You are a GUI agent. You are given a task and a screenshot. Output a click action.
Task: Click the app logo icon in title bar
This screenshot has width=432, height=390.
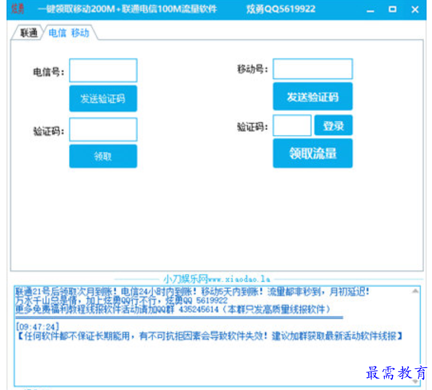17,9
